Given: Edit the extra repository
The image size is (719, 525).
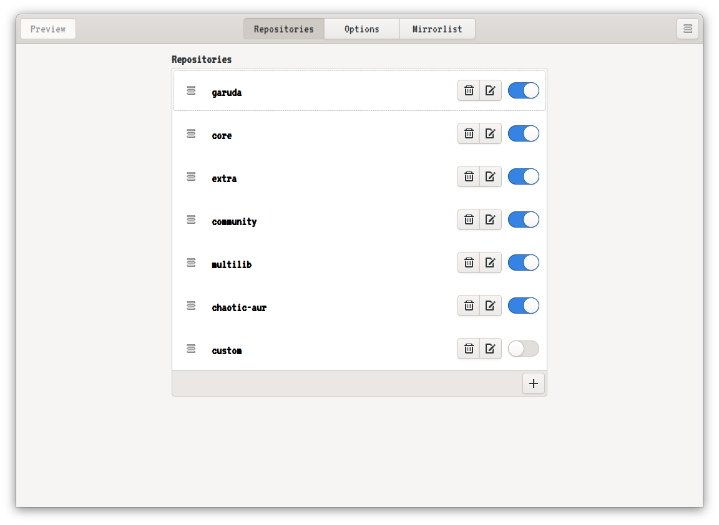Looking at the screenshot, I should [490, 177].
